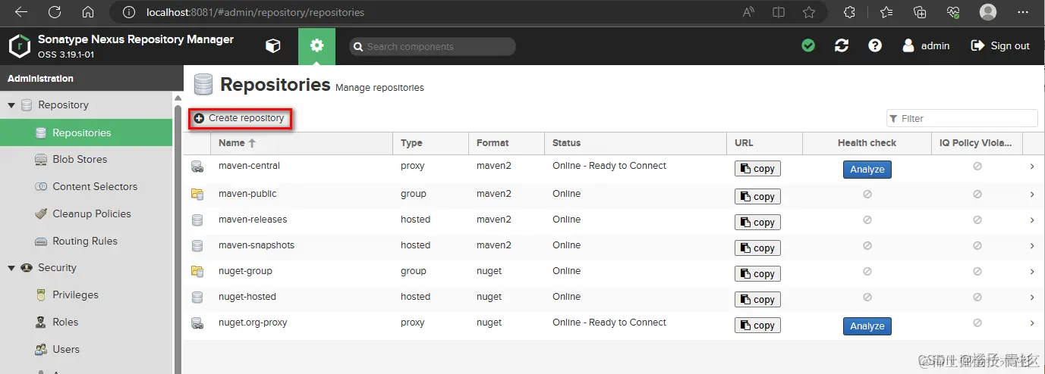The height and width of the screenshot is (374, 1045).
Task: Click the Administration gear icon
Action: (x=317, y=46)
